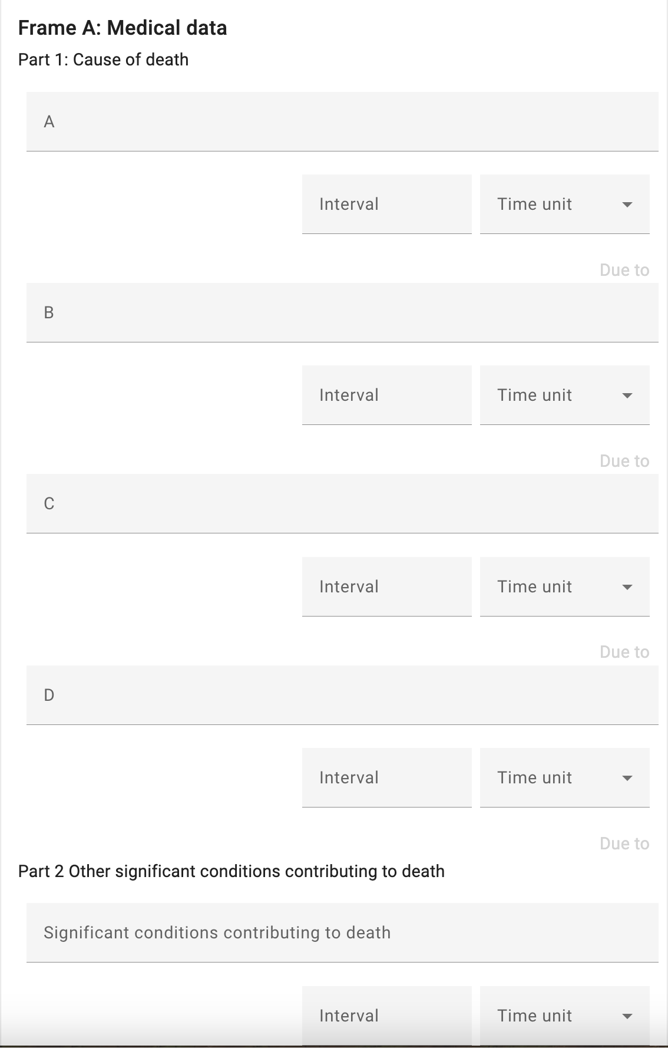This screenshot has width=668, height=1048.
Task: Open the Time unit dropdown for cause A
Action: [x=554, y=204]
